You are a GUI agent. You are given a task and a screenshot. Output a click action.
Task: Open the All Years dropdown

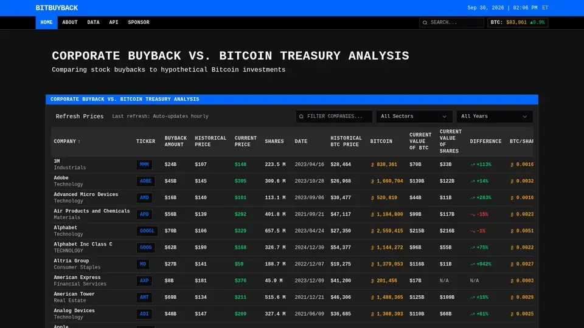(x=495, y=117)
